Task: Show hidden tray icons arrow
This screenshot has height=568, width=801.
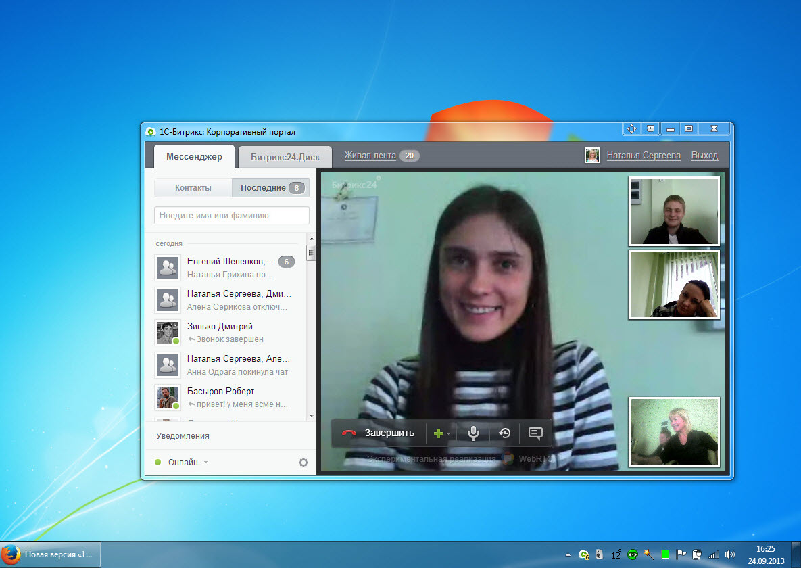Action: pos(568,554)
